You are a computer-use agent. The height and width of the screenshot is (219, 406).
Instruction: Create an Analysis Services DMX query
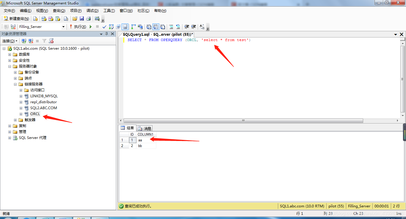[51, 18]
